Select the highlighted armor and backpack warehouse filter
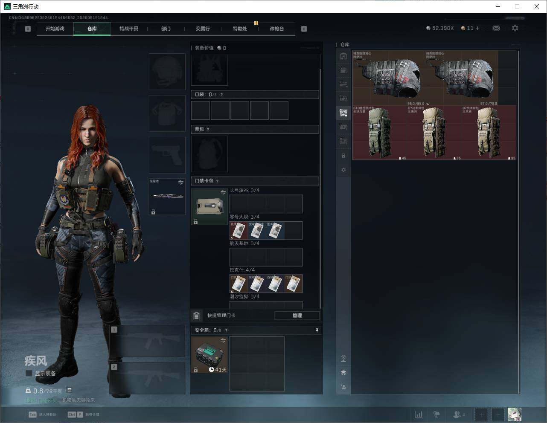 click(343, 113)
